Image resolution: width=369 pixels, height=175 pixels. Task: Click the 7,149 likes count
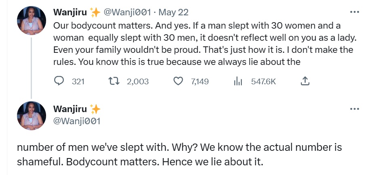(200, 81)
